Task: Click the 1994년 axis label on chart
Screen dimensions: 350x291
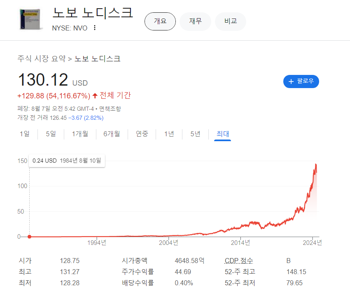Action: 97,243
